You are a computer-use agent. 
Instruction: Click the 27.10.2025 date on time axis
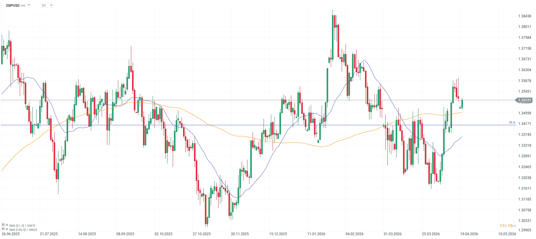[x=202, y=234]
